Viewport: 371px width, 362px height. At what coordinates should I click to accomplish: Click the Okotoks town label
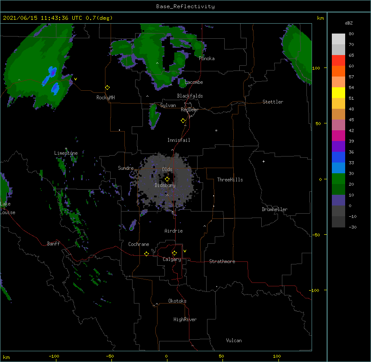pos(177,301)
